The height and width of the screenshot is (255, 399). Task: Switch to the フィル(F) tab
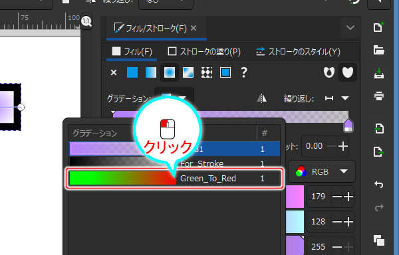[x=132, y=52]
